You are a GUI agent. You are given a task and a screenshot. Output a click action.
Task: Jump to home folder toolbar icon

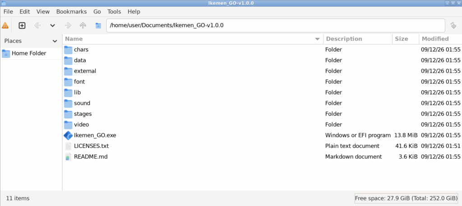pyautogui.click(x=98, y=26)
